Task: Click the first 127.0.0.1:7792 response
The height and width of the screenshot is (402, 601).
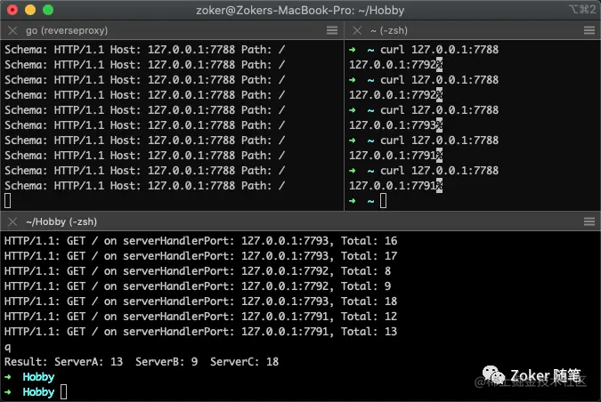Action: (393, 65)
